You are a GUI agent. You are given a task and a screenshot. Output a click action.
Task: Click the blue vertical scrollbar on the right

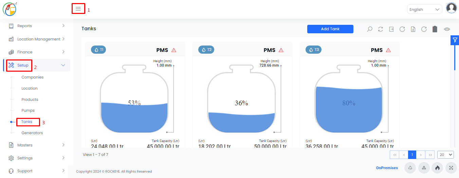(455, 57)
